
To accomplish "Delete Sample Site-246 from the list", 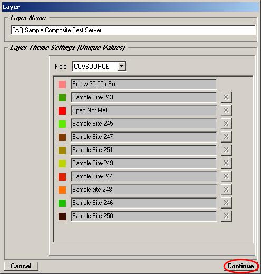I will (226, 203).
